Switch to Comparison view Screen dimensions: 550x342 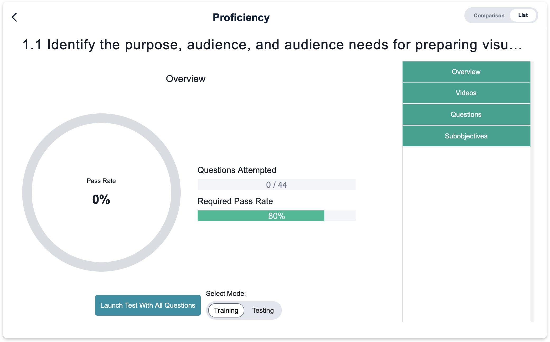pyautogui.click(x=489, y=16)
